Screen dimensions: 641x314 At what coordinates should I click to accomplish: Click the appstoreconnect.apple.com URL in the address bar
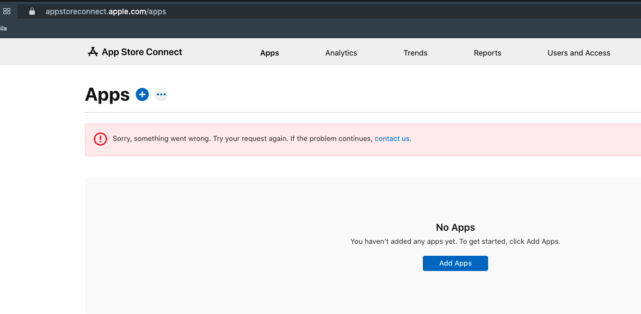click(106, 11)
